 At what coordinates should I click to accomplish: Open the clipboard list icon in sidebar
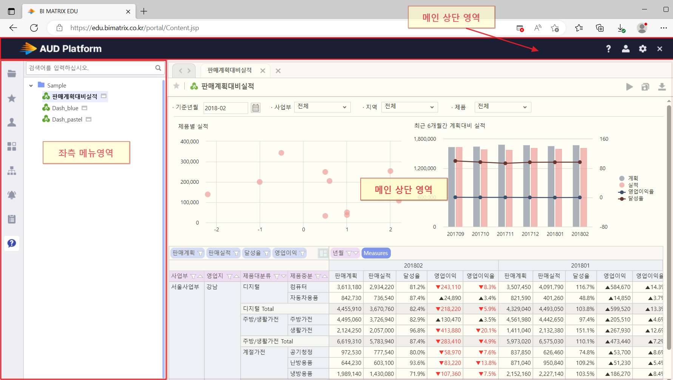[x=12, y=219]
